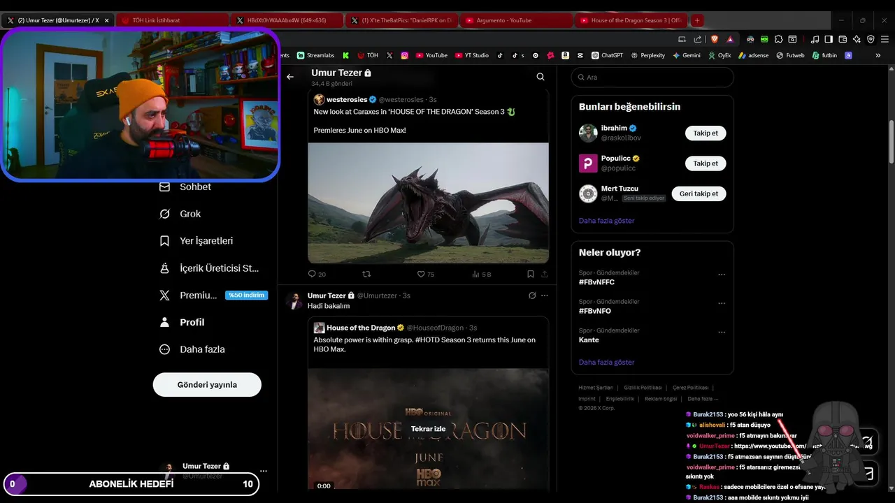Screen dimensions: 895x503
Task: Open the @HouseofDragon quoted post header
Action: 395,328
